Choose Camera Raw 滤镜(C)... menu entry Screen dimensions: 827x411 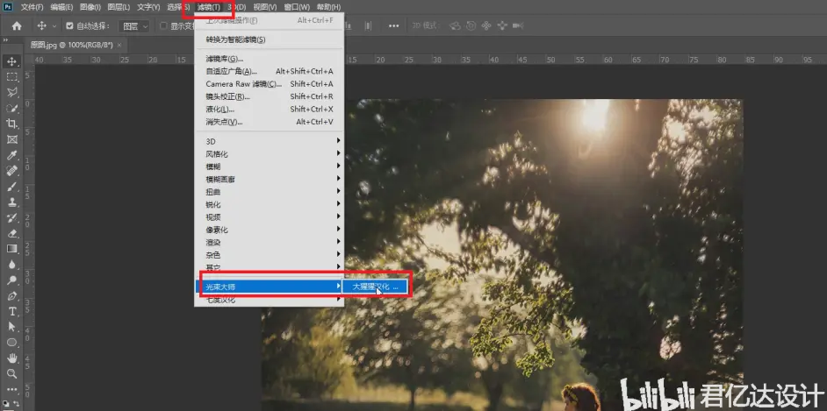click(x=269, y=83)
